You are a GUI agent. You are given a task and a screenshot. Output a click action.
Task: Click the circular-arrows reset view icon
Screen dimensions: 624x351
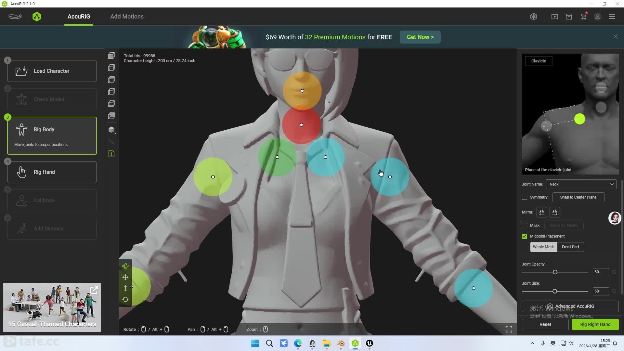pyautogui.click(x=125, y=299)
